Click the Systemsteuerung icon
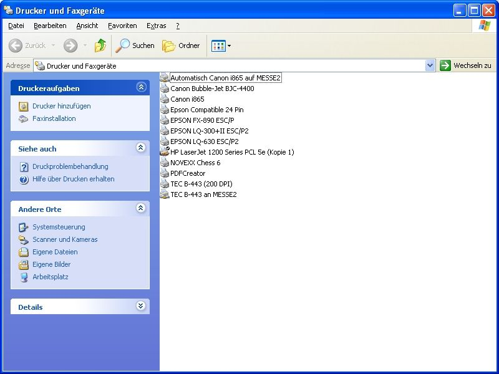Image resolution: width=499 pixels, height=374 pixels. coord(24,228)
